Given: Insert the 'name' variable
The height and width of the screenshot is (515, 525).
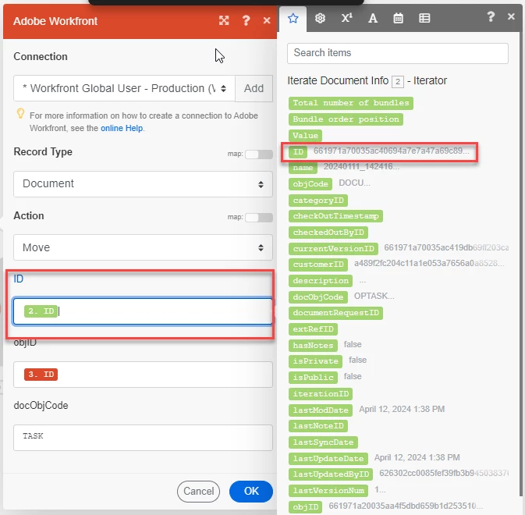Looking at the screenshot, I should coord(303,168).
